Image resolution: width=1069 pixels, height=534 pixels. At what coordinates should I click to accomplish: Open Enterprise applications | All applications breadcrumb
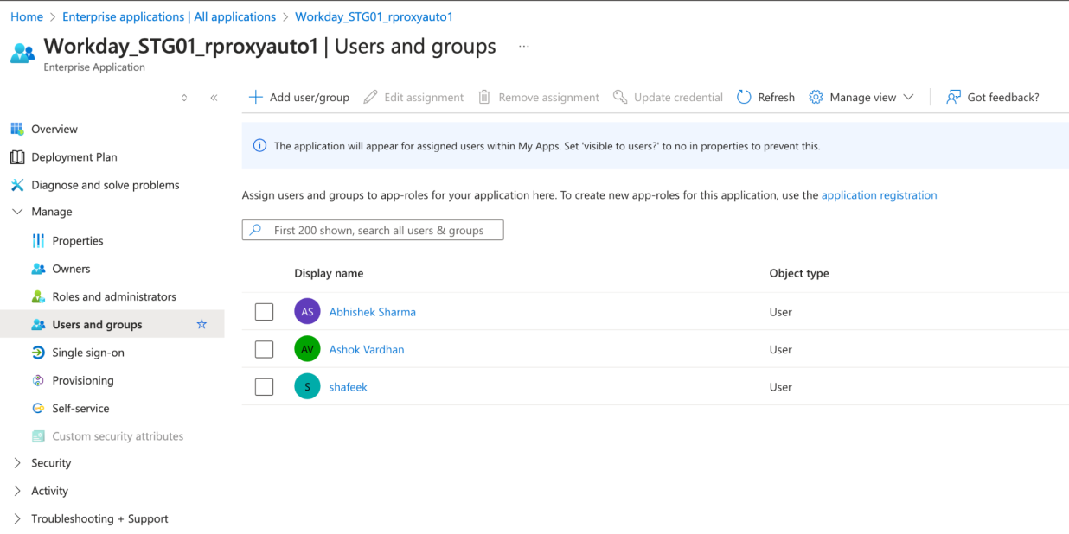[170, 16]
